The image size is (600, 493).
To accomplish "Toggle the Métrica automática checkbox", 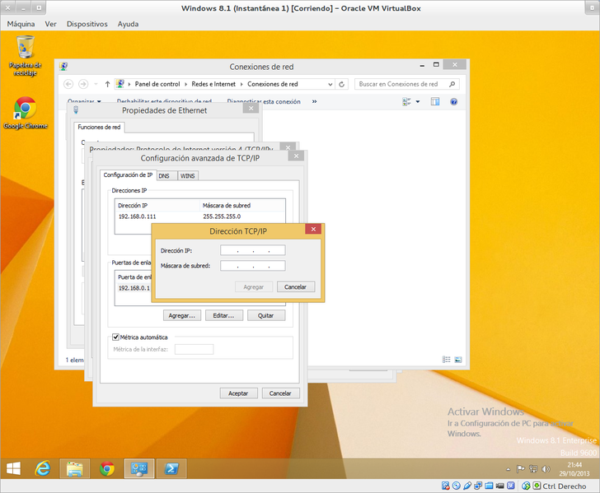I will point(115,337).
